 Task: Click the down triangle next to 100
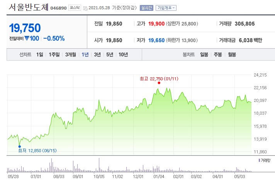(27, 38)
